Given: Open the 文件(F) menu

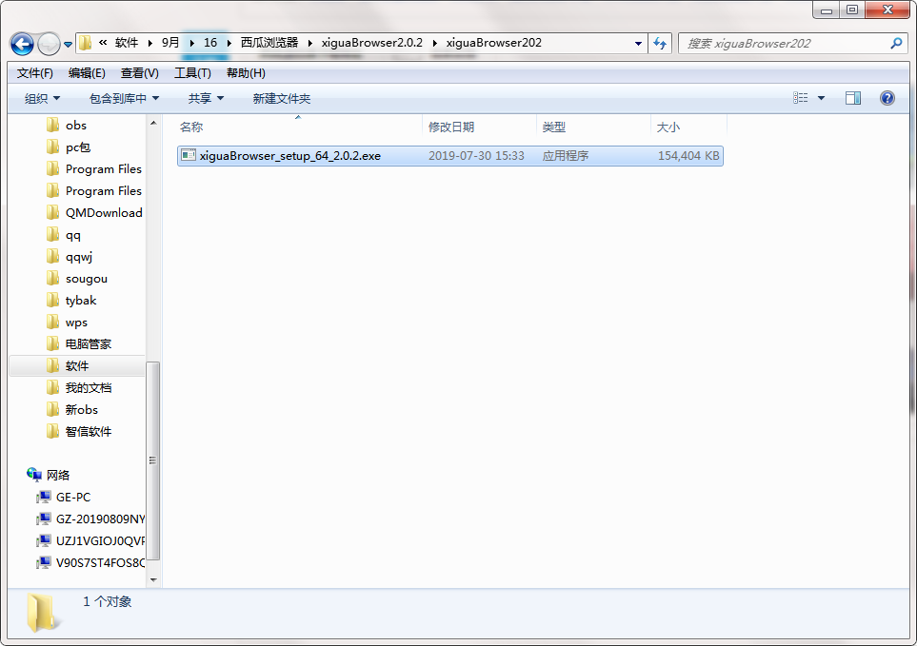Looking at the screenshot, I should click(x=34, y=73).
